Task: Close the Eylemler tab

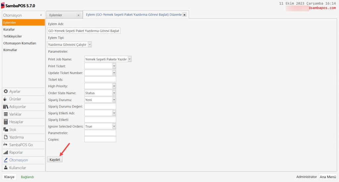Action: click(78, 15)
